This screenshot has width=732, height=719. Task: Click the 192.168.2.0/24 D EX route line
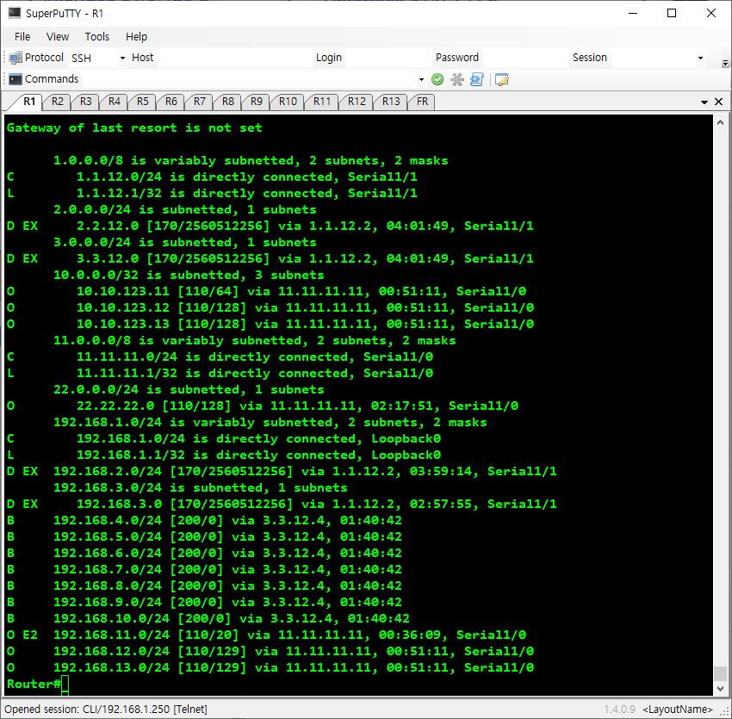coord(282,472)
